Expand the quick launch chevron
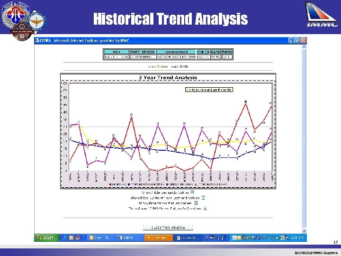 point(83,237)
